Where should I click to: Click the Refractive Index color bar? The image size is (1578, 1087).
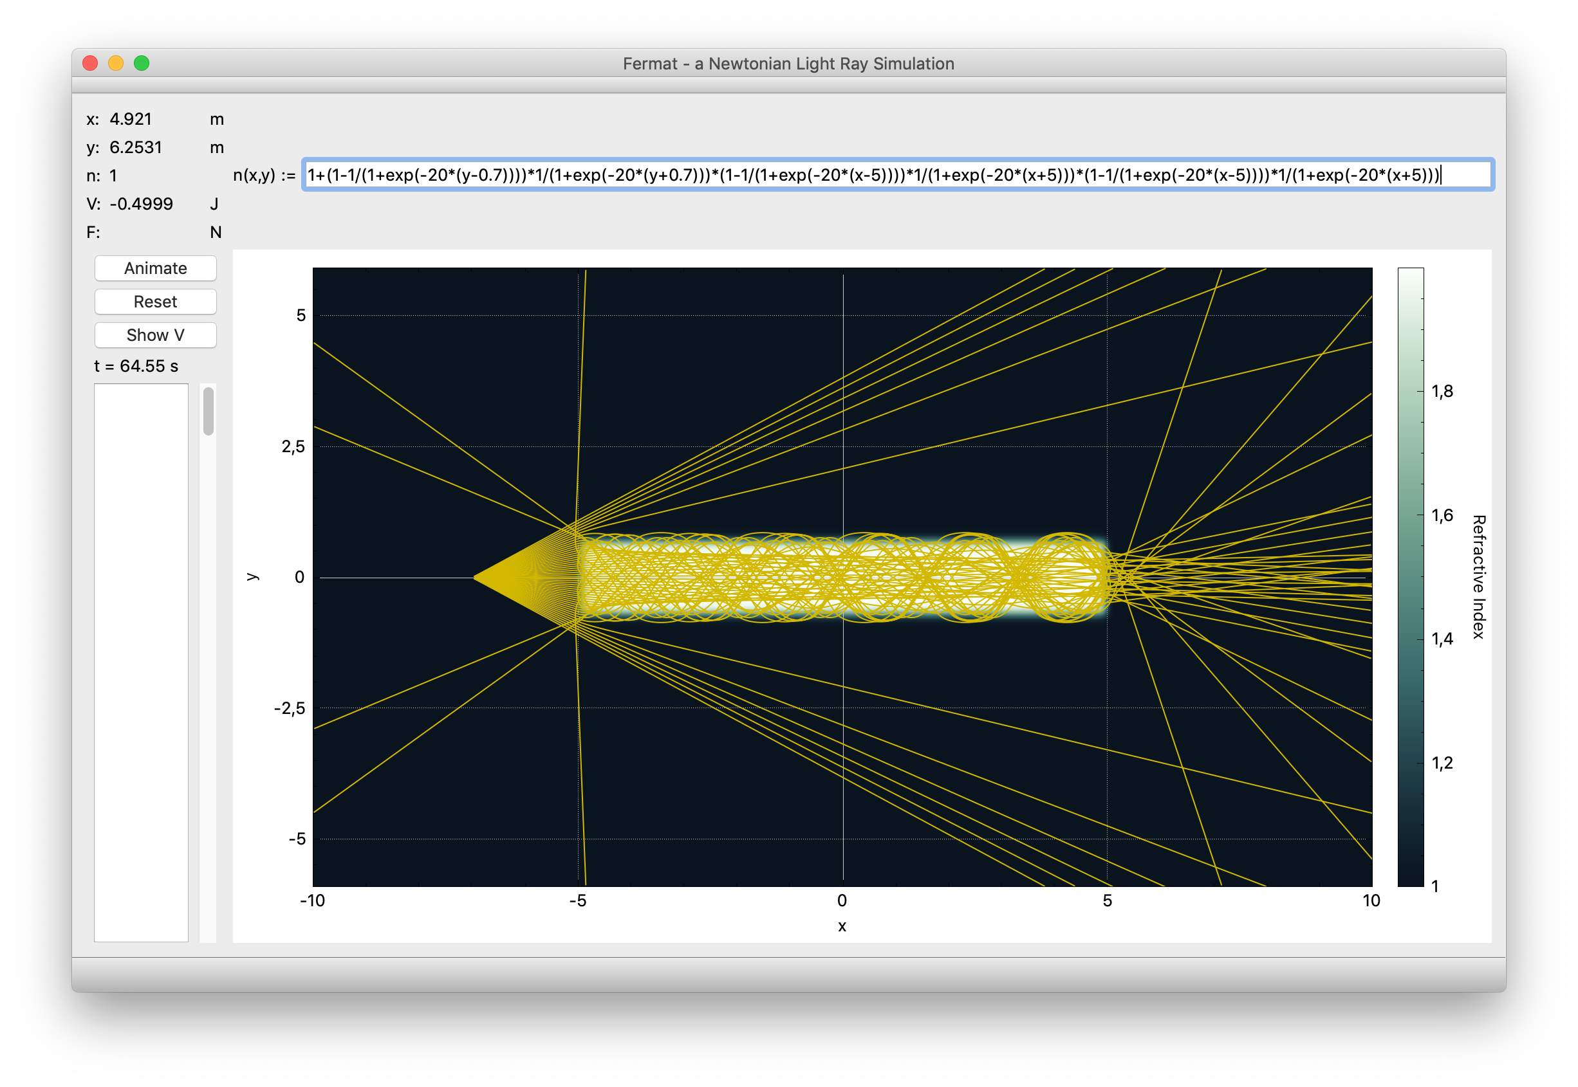click(x=1411, y=577)
